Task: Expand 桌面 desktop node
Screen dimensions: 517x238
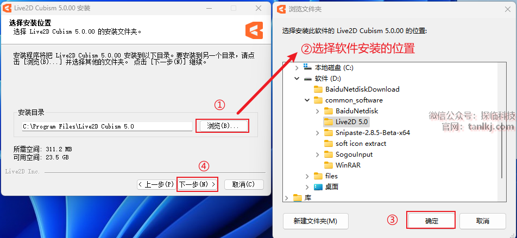Action: point(307,187)
